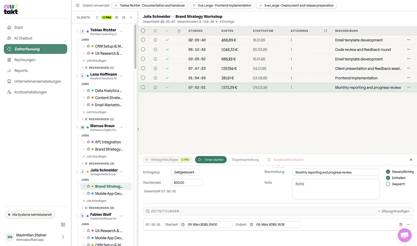Edit the Stundensatz value of 200,00
Image resolution: width=417 pixels, height=246 pixels.
click(x=187, y=182)
